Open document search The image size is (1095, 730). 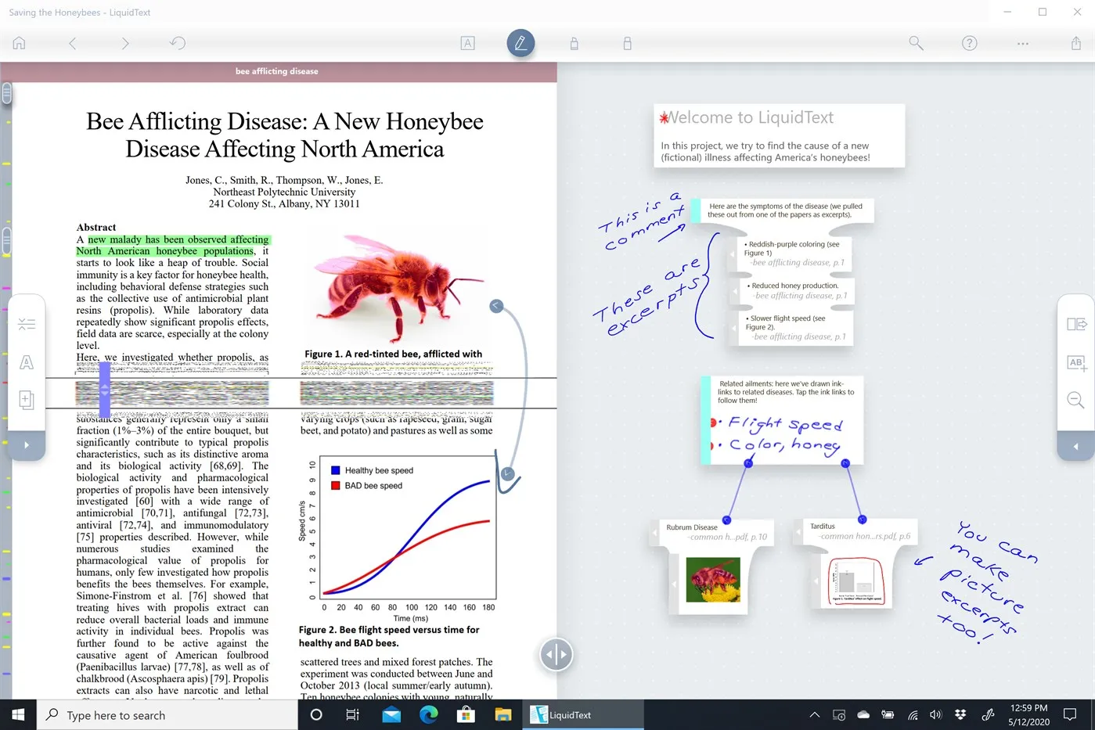[916, 43]
